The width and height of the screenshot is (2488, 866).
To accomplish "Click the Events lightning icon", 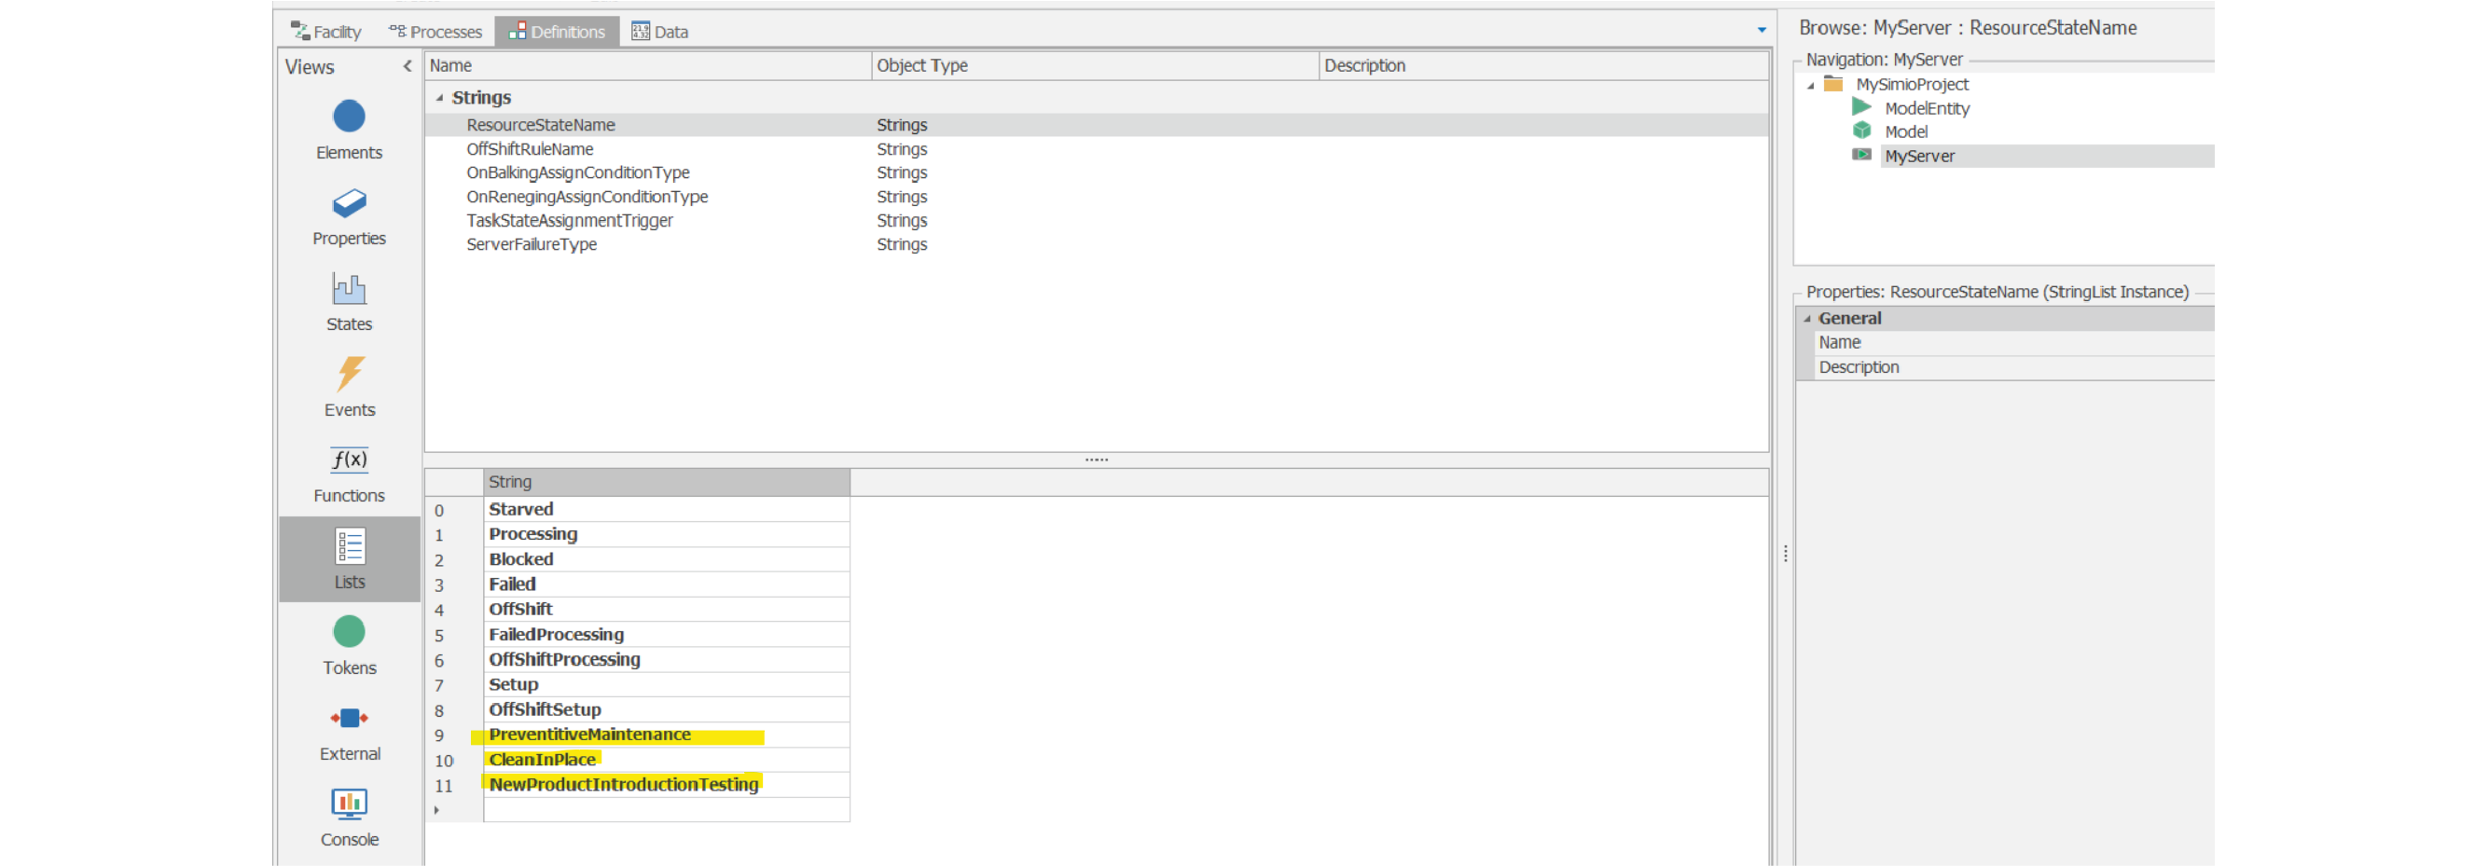I will [x=349, y=375].
